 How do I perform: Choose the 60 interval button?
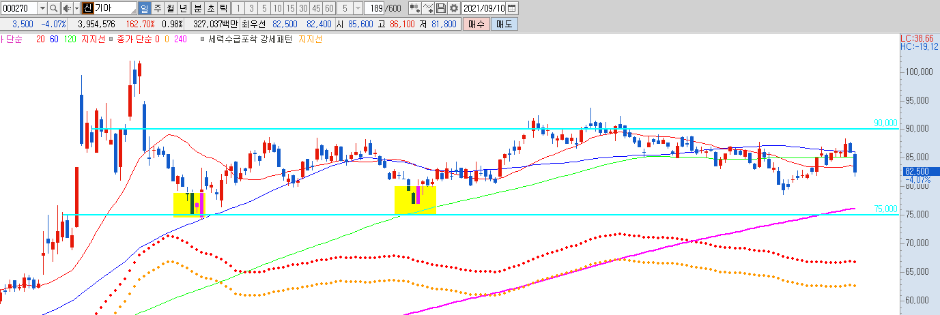[329, 8]
